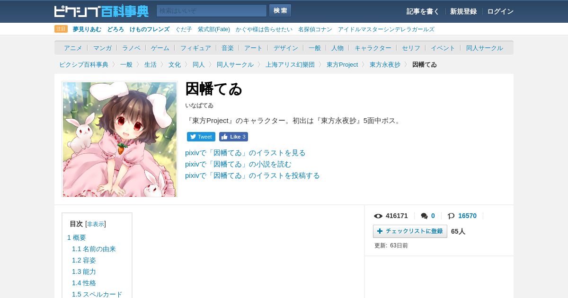The image size is (568, 298).
Task: Open pixivで「因幡てゐ」のイラストを見る link
Action: [x=245, y=153]
